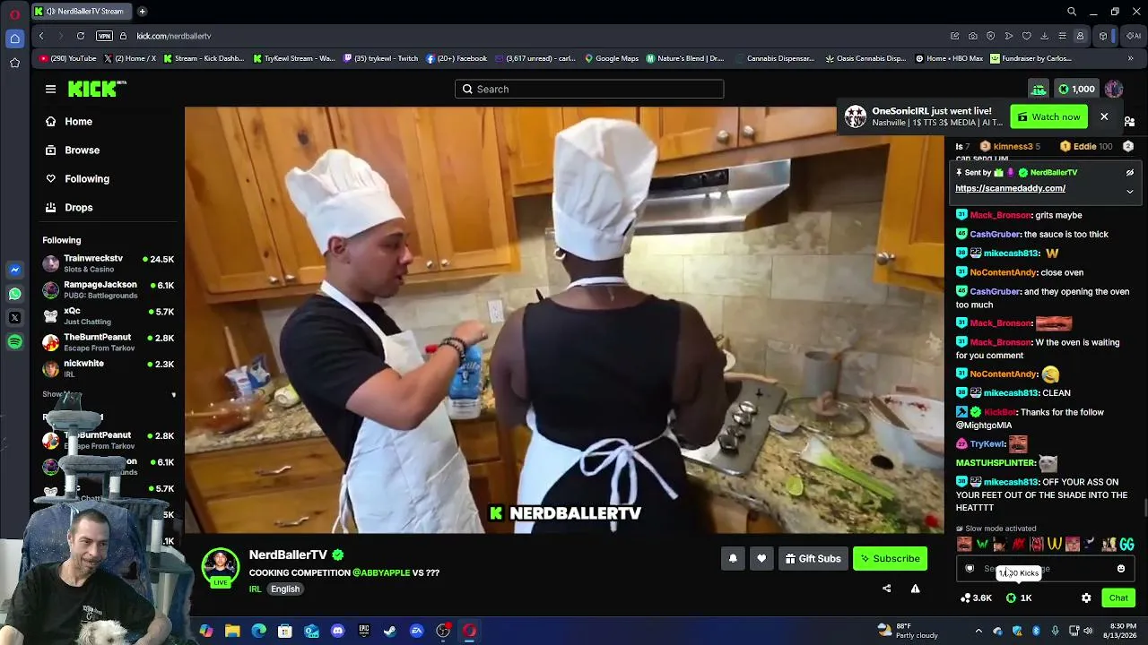The width and height of the screenshot is (1148, 645).
Task: Send message with Chat button
Action: coord(1118,598)
